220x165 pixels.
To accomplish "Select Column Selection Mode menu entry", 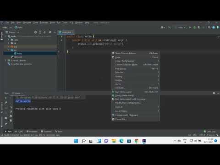I will [135, 65].
